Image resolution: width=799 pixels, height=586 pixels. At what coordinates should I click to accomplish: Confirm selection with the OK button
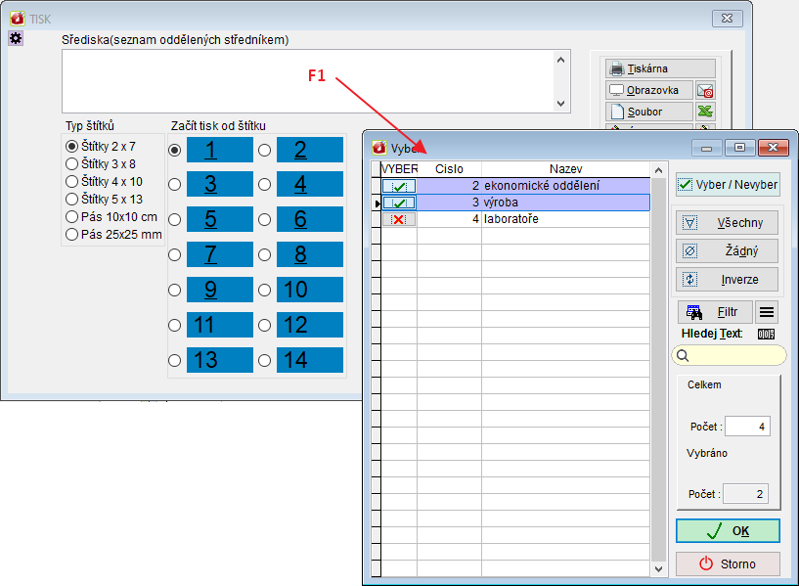click(x=729, y=531)
